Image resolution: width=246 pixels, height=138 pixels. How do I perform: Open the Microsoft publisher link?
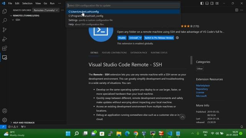201,96
